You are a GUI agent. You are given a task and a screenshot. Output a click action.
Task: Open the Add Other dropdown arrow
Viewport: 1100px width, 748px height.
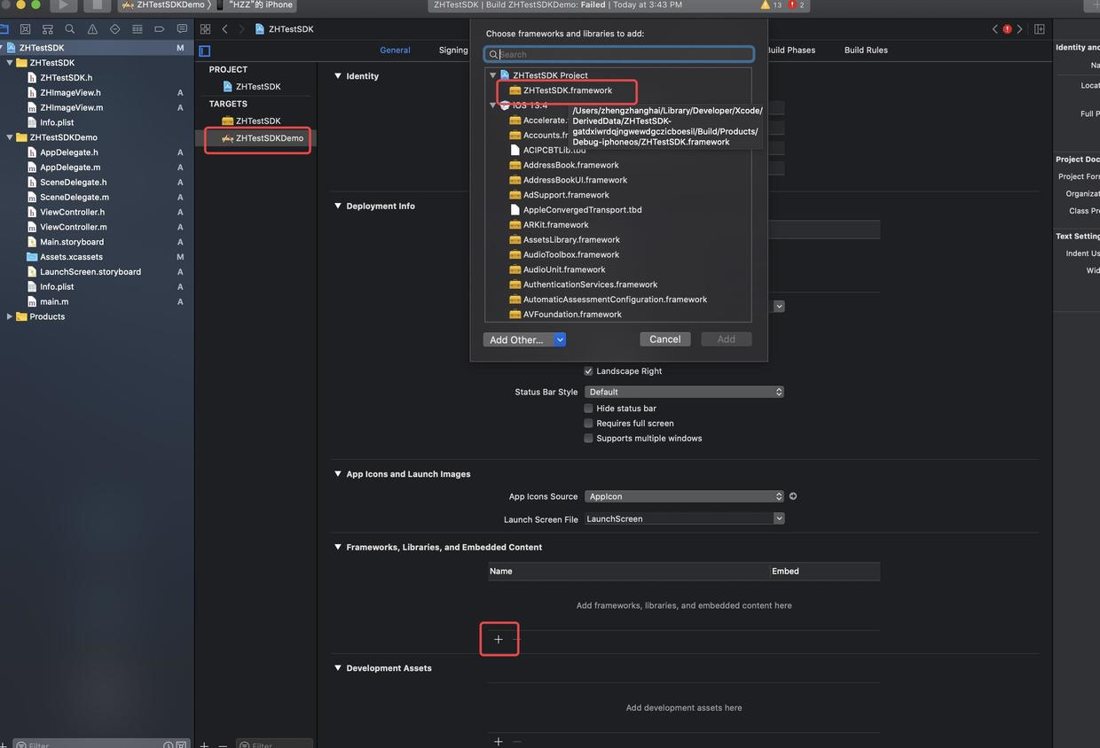point(560,339)
